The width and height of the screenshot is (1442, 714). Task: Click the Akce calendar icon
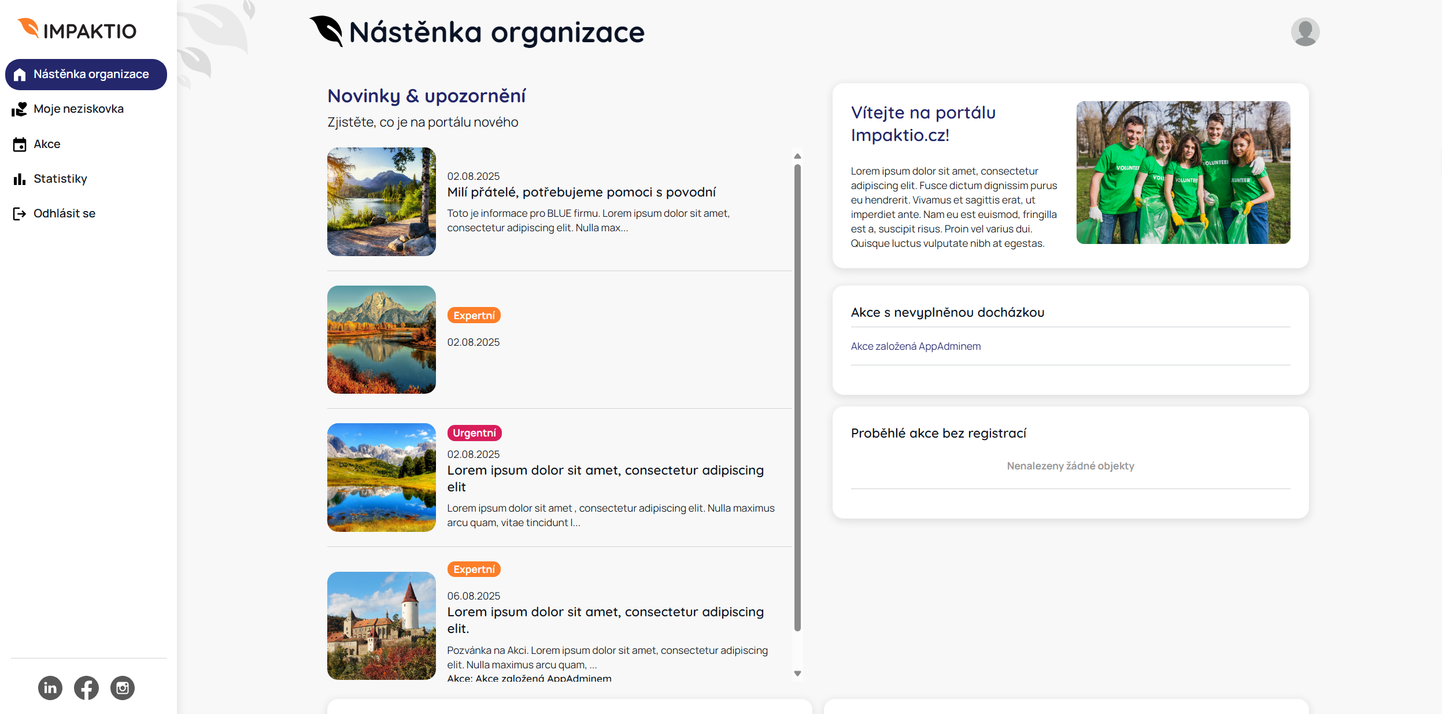[x=20, y=145]
